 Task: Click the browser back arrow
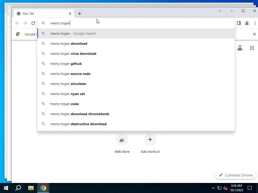pyautogui.click(x=17, y=23)
